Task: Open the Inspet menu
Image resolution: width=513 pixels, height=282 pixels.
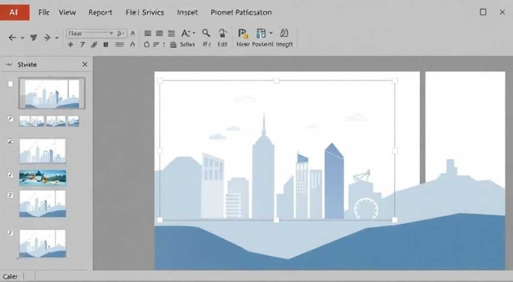Action: point(187,12)
